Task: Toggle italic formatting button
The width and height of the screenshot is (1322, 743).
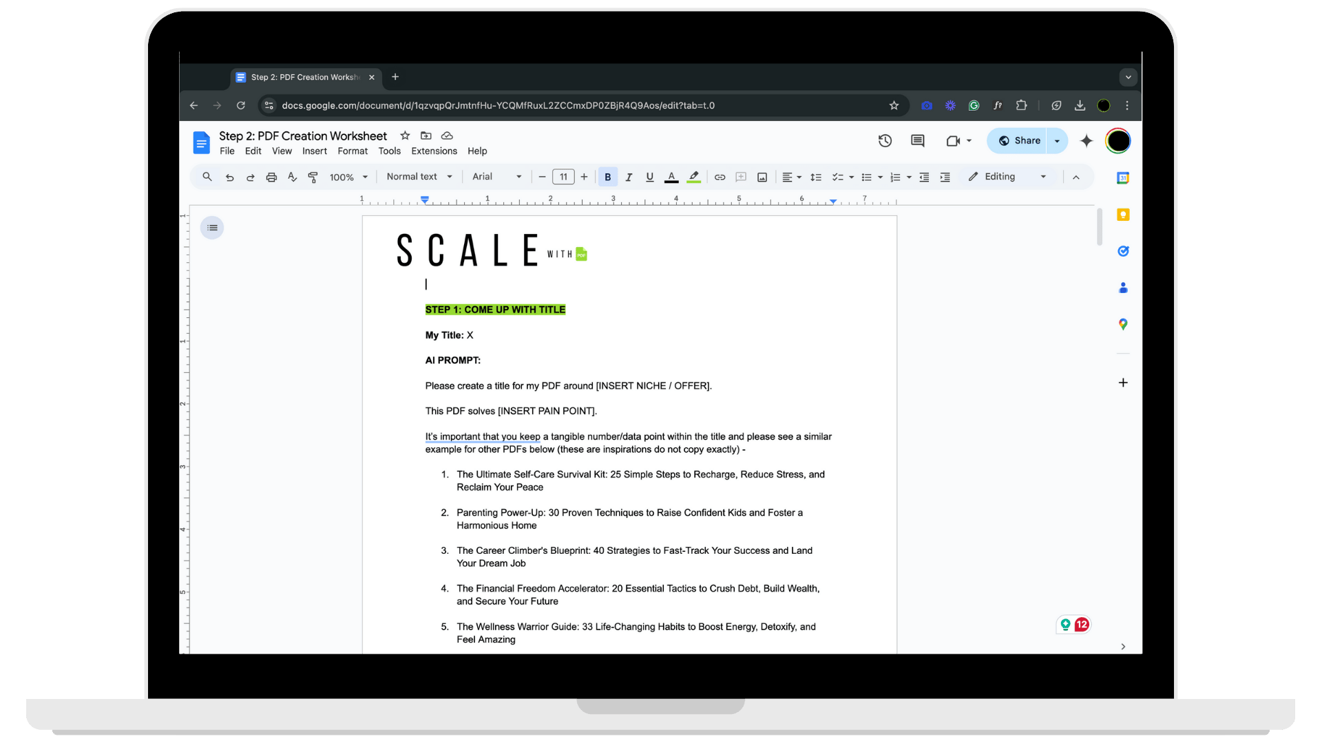Action: point(629,177)
